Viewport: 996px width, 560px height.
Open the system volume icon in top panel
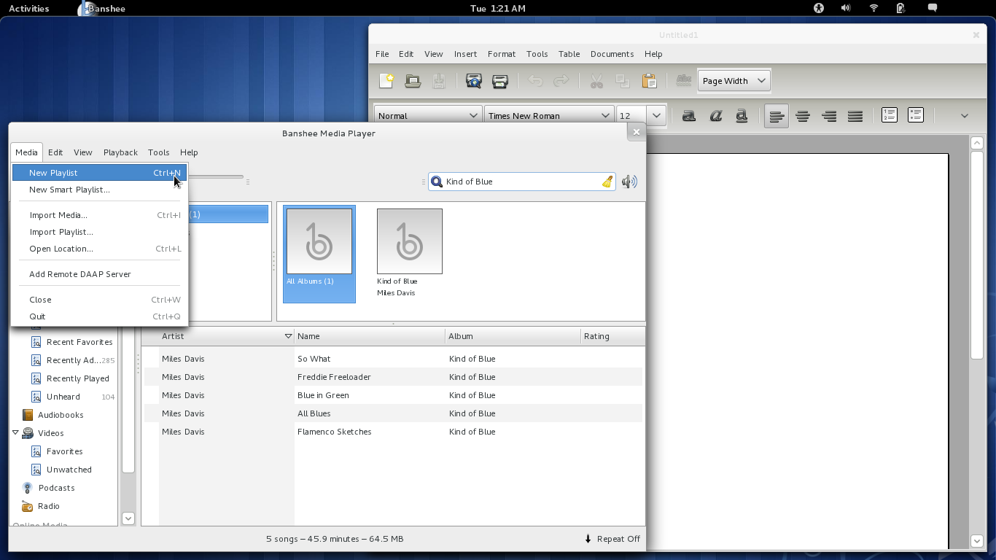pos(846,8)
